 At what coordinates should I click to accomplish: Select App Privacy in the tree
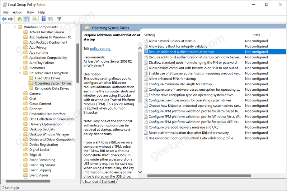click(x=38, y=47)
